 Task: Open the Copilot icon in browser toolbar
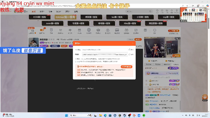207,6
